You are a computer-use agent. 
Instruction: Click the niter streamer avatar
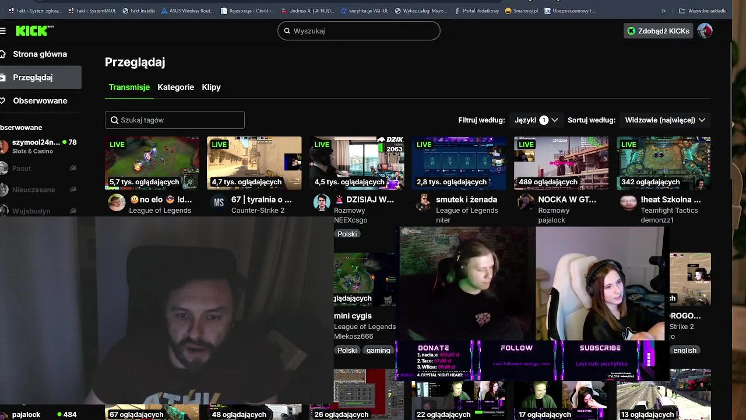(x=424, y=203)
